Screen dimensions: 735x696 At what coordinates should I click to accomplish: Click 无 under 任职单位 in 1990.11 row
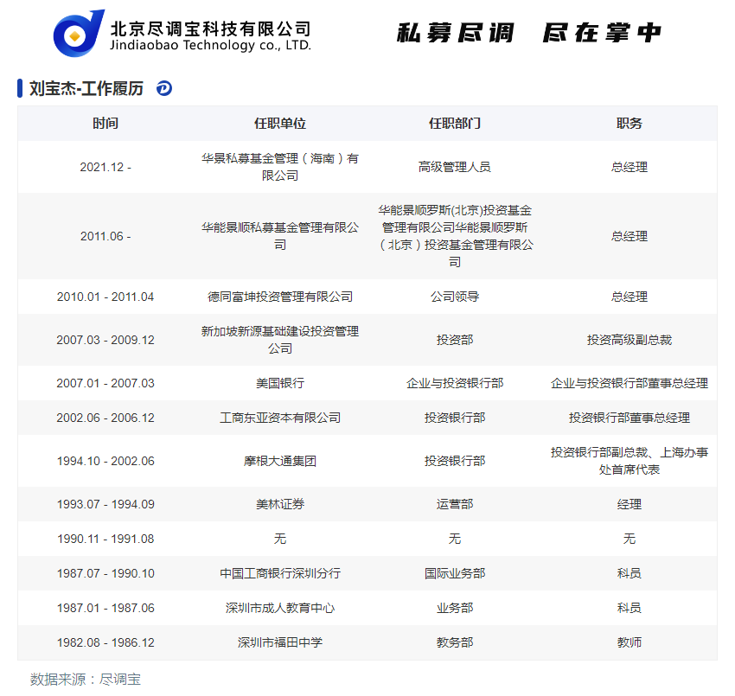[280, 539]
